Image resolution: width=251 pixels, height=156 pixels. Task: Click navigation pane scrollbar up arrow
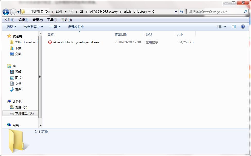point(40,33)
